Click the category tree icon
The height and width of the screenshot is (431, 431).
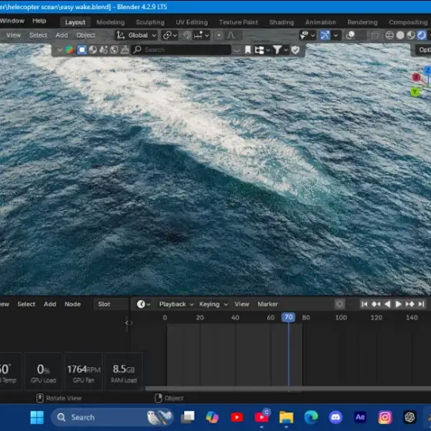tap(259, 50)
